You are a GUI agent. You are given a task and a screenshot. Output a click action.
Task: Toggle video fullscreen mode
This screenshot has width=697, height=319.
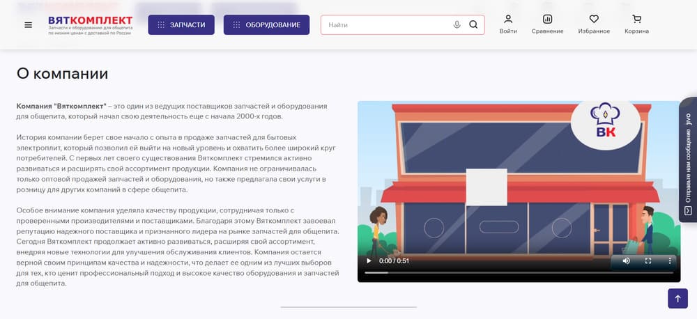(x=648, y=260)
